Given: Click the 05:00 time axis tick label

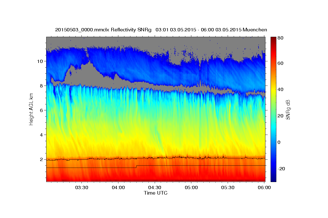Looking at the screenshot, I should 191,188.
